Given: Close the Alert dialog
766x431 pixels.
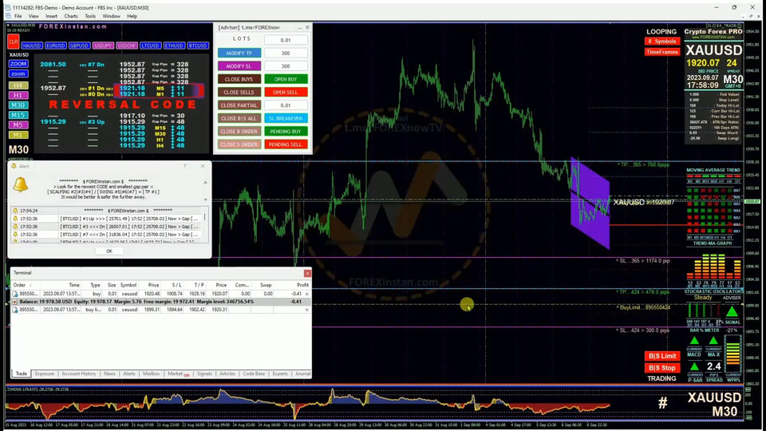Looking at the screenshot, I should click(x=203, y=166).
